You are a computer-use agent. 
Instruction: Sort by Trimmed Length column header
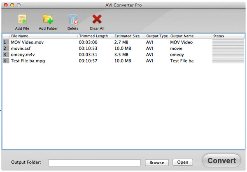tap(96, 36)
